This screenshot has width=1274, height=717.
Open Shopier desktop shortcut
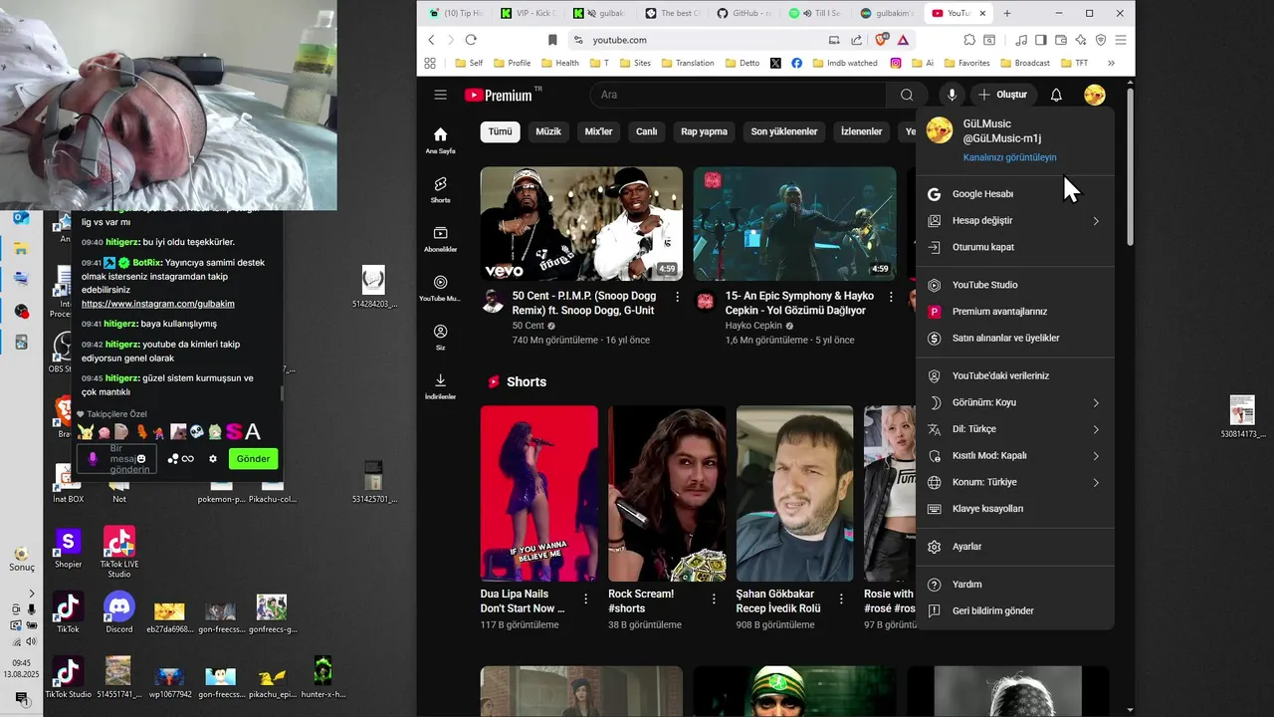(x=68, y=549)
